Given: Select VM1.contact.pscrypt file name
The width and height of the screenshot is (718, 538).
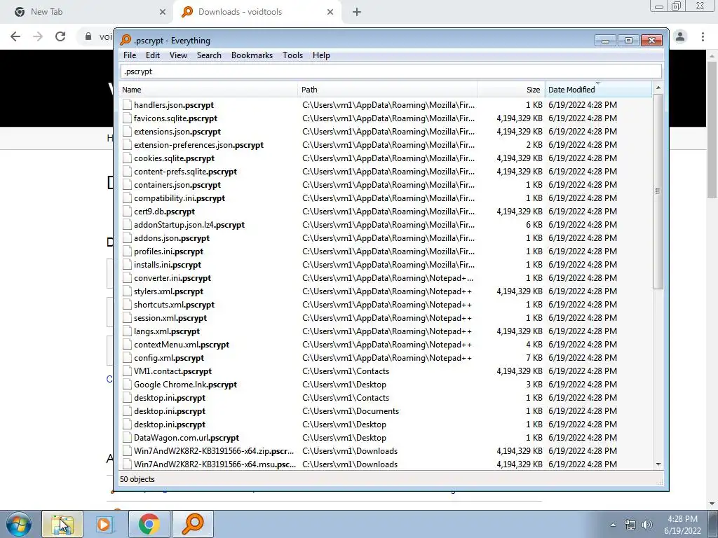Looking at the screenshot, I should click(x=172, y=371).
